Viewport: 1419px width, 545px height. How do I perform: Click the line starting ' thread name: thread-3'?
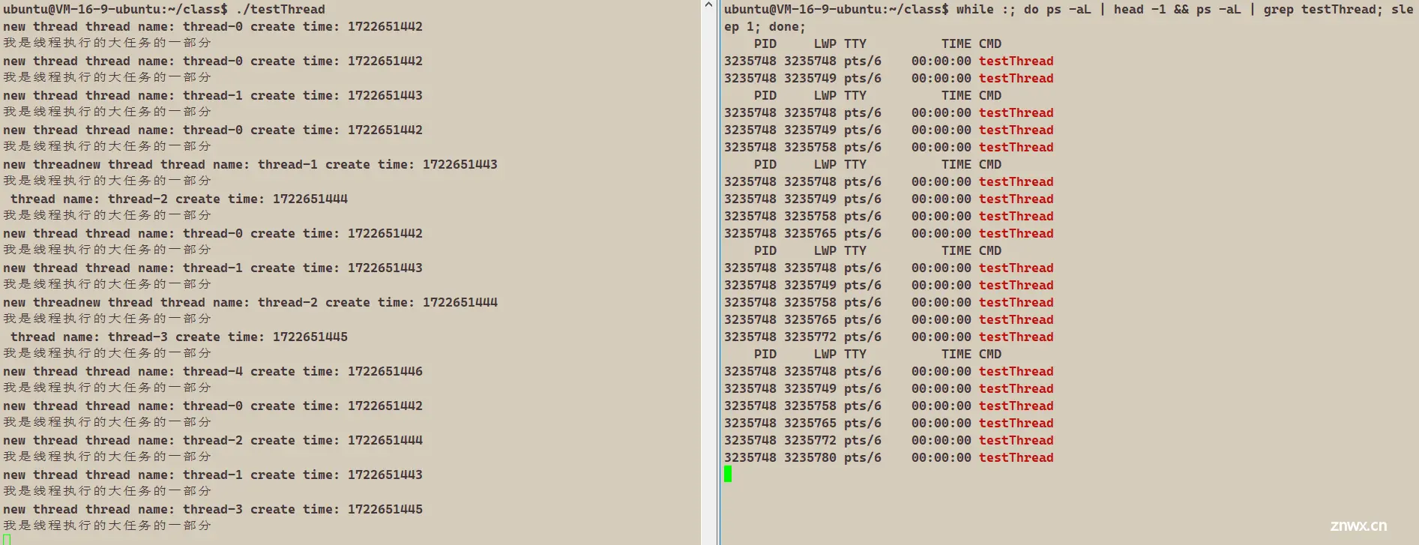pyautogui.click(x=179, y=337)
